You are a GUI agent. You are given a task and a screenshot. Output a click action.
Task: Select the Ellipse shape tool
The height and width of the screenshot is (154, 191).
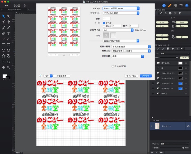click(4, 50)
